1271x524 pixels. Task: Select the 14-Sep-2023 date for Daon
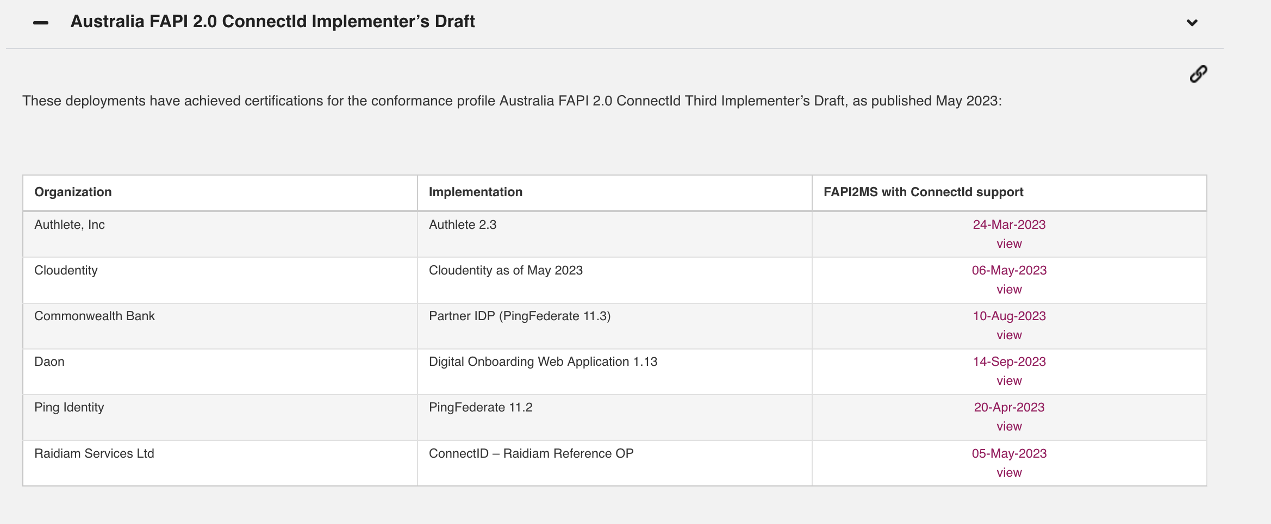pyautogui.click(x=1009, y=361)
